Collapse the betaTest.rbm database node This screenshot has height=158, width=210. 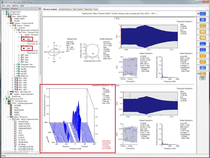pyautogui.click(x=4, y=14)
